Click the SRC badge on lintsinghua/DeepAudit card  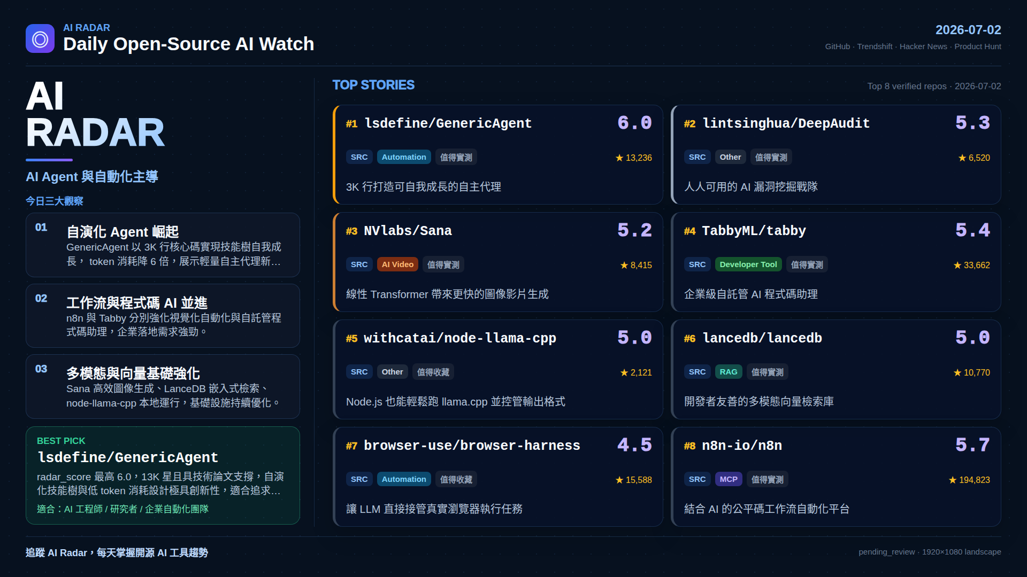(697, 157)
